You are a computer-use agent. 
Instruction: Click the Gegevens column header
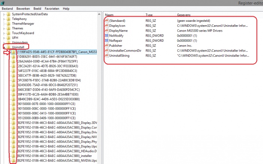click(184, 15)
